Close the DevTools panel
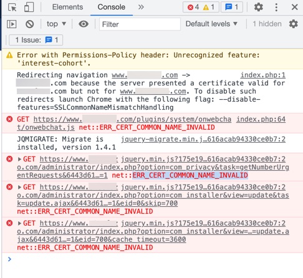This screenshot has height=278, width=303. [294, 7]
